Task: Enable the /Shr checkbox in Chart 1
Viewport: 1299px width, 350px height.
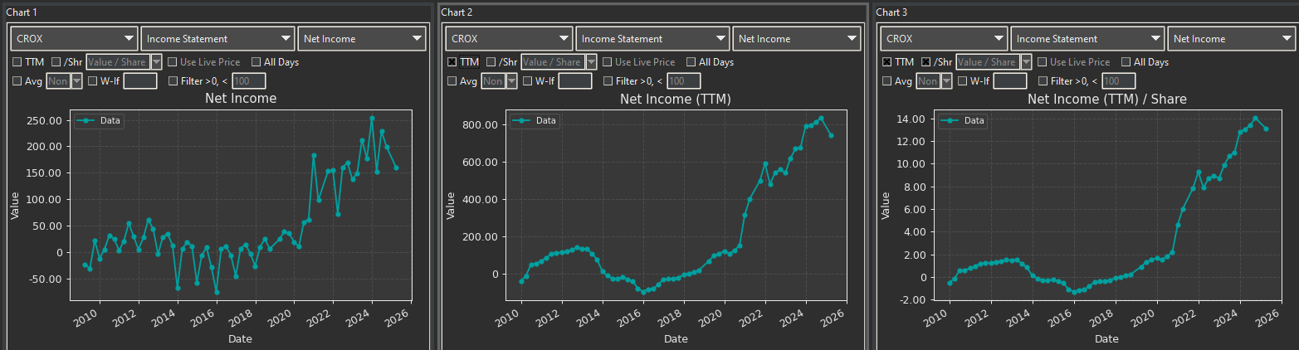Action: [x=56, y=62]
